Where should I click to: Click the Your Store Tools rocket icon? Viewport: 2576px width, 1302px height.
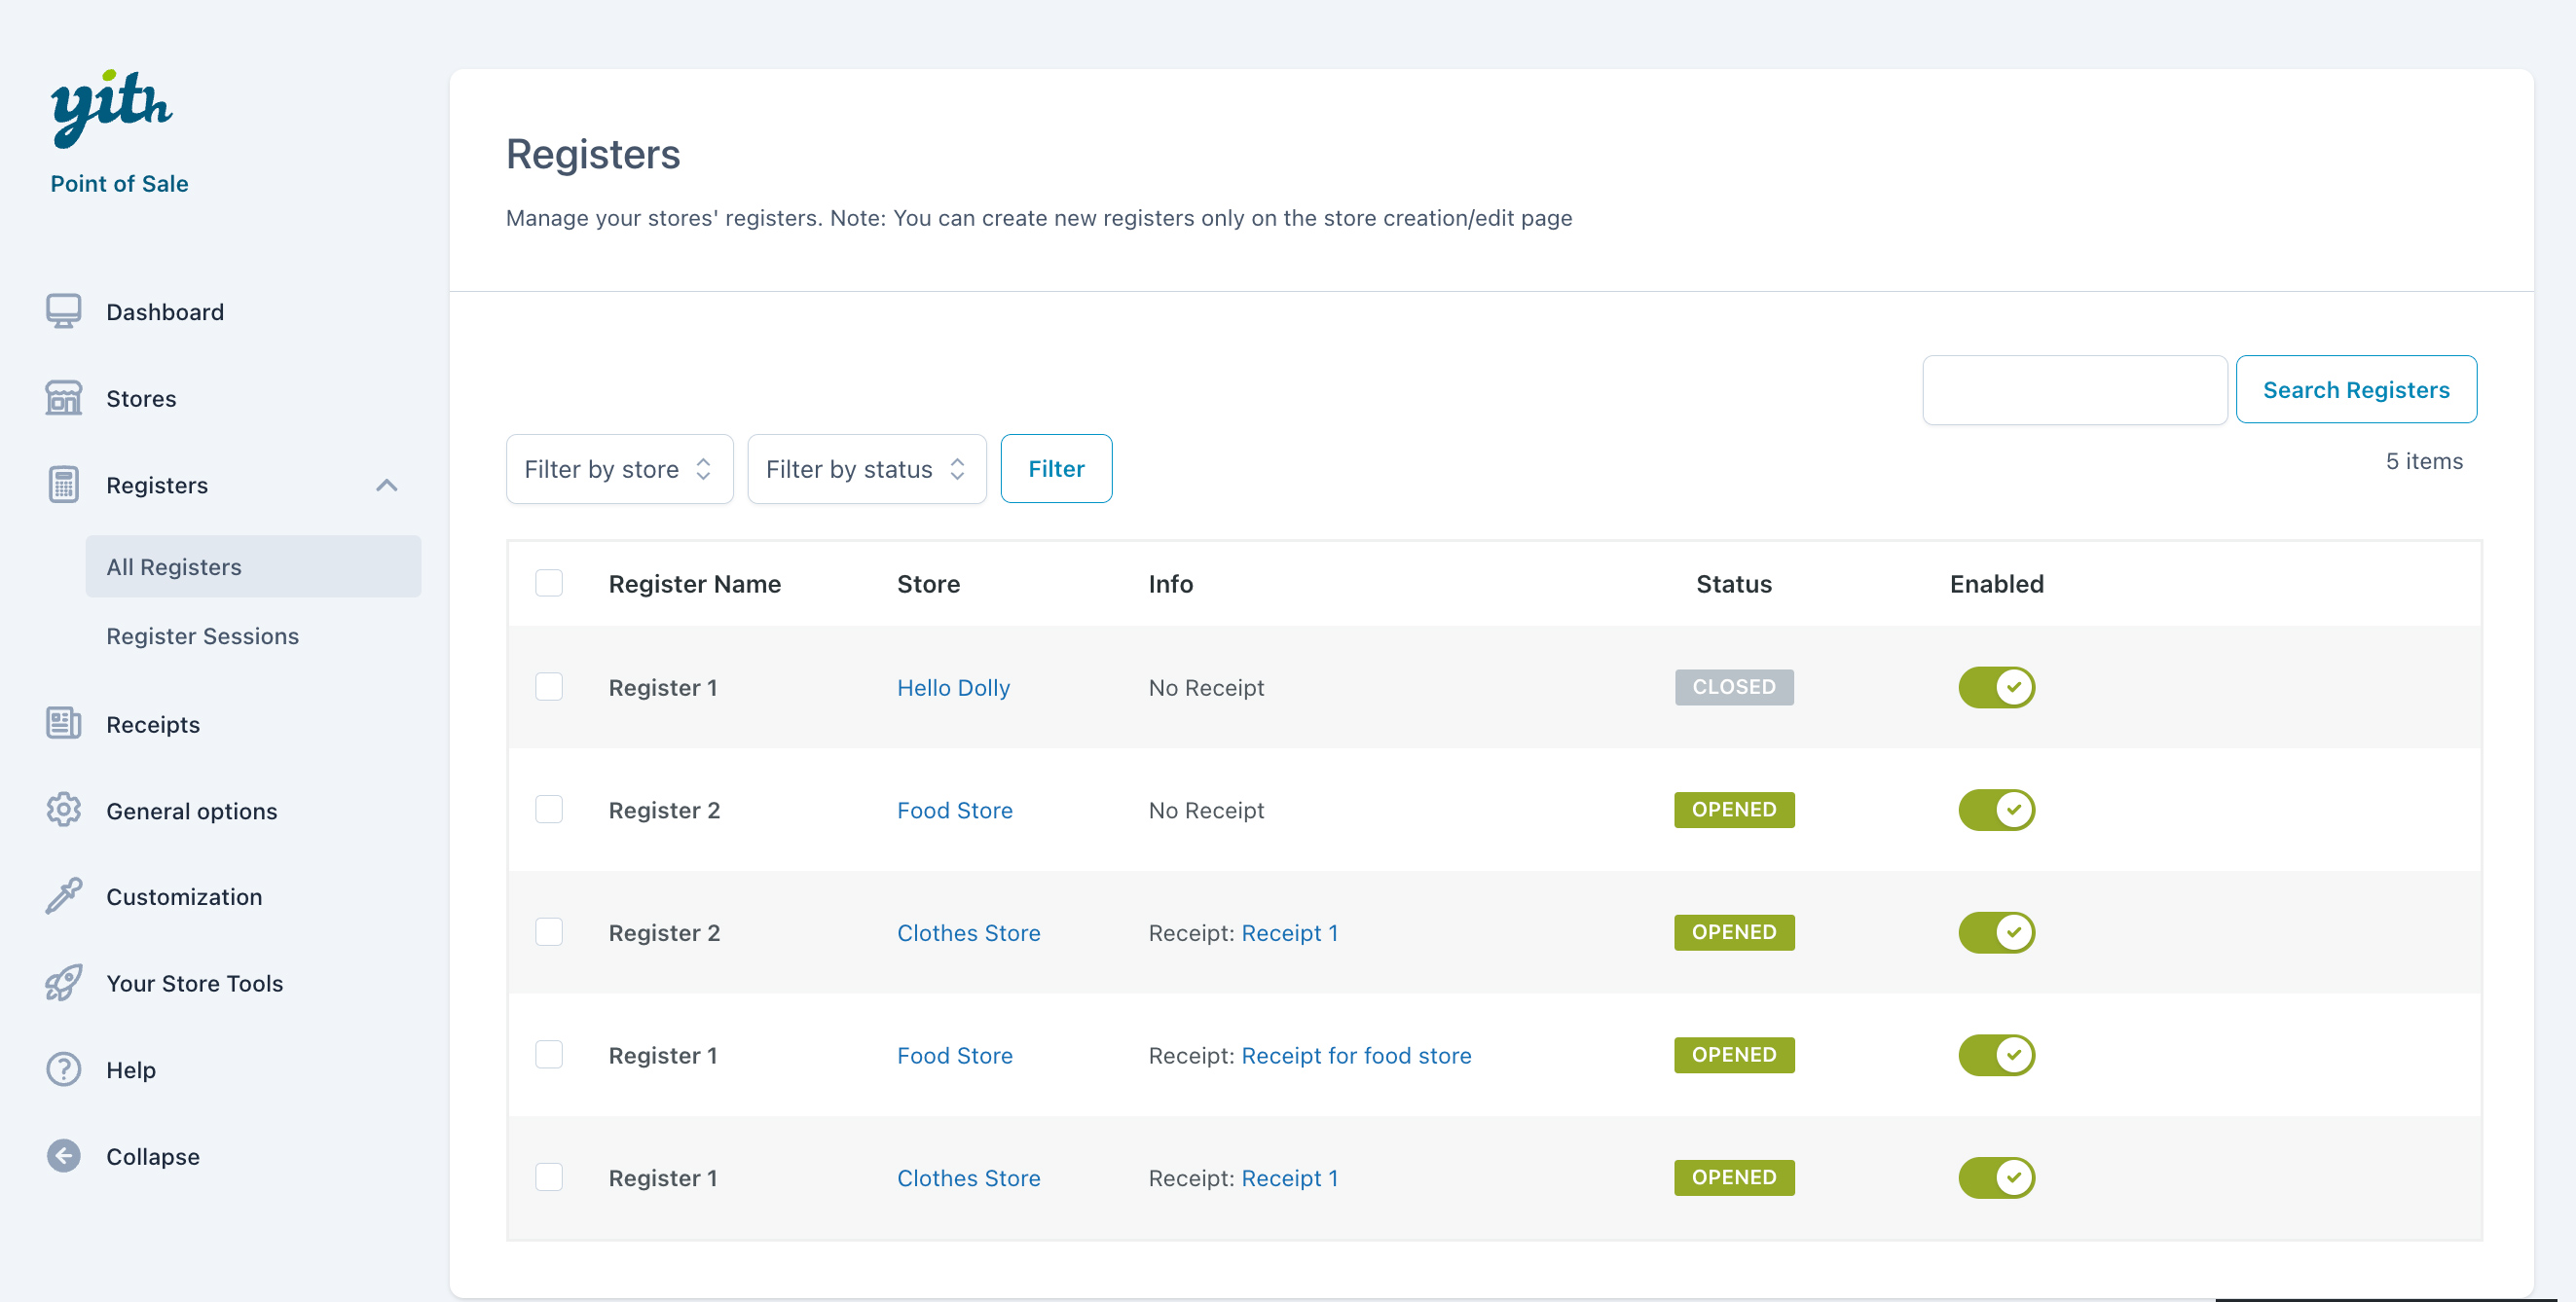tap(63, 982)
